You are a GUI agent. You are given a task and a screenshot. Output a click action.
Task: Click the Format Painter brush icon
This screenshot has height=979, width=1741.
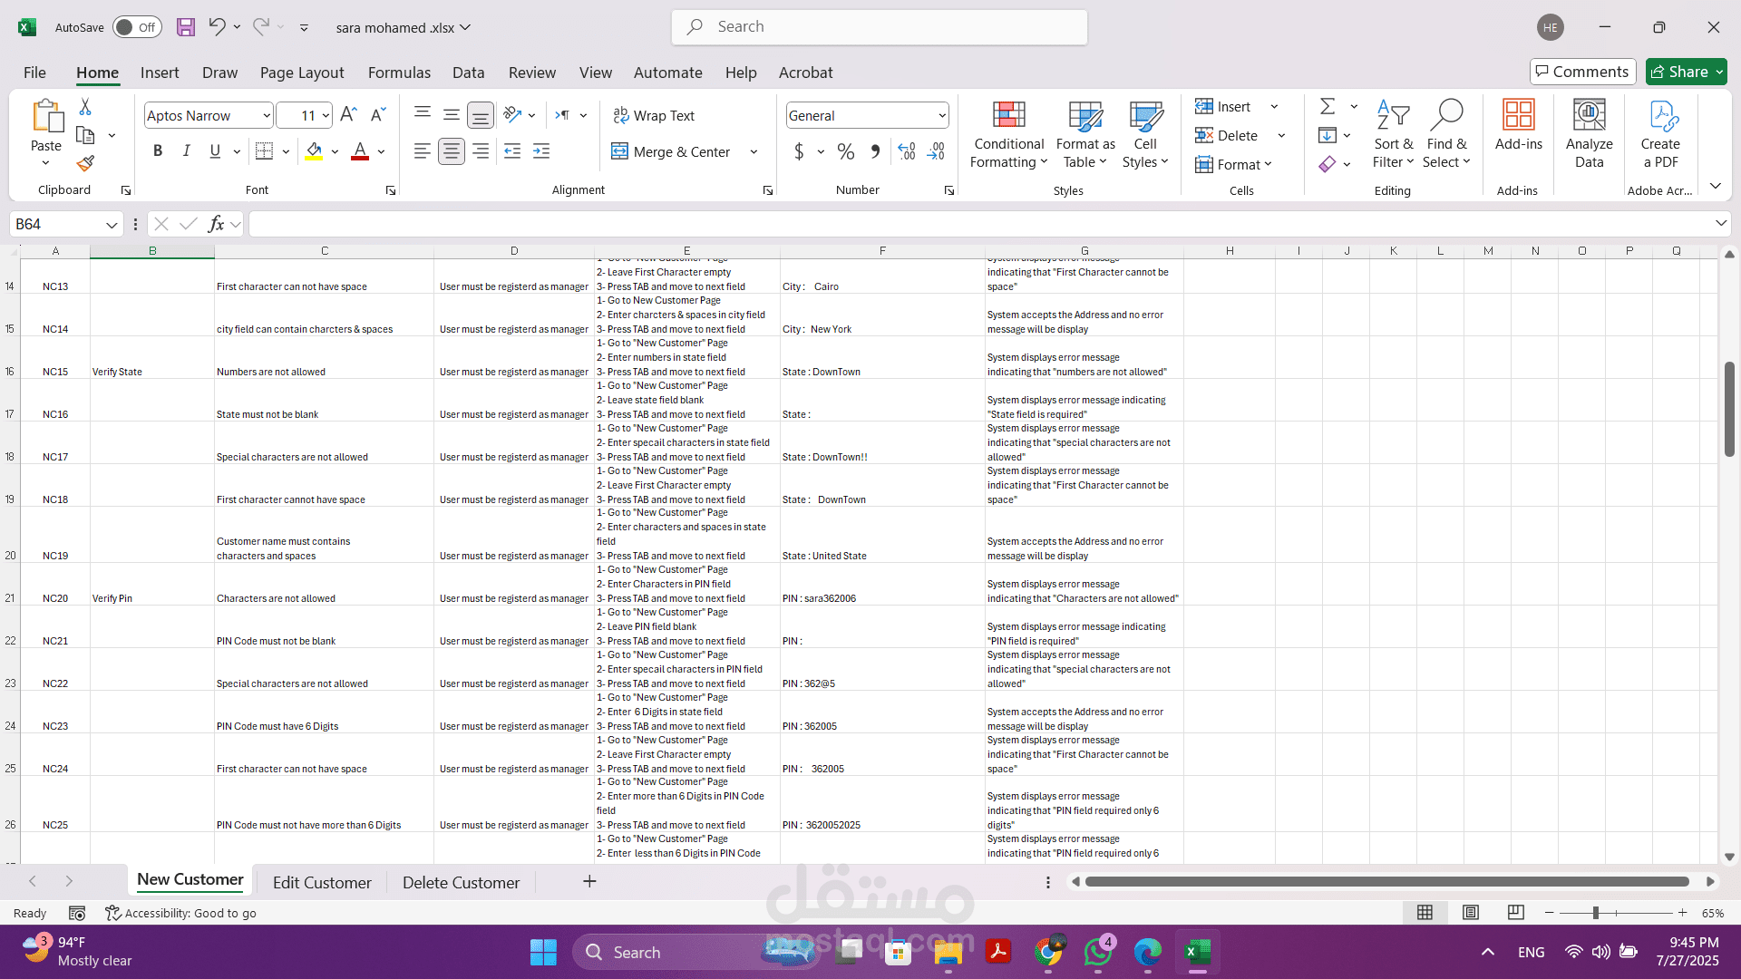(85, 164)
